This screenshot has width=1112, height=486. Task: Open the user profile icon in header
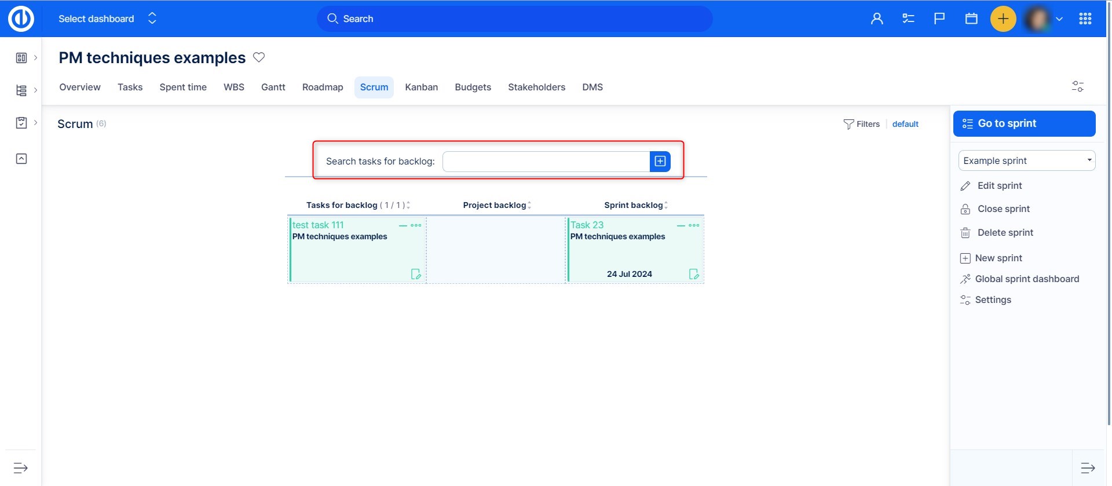coord(877,19)
